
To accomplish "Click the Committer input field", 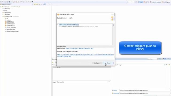I will point(145,93).
